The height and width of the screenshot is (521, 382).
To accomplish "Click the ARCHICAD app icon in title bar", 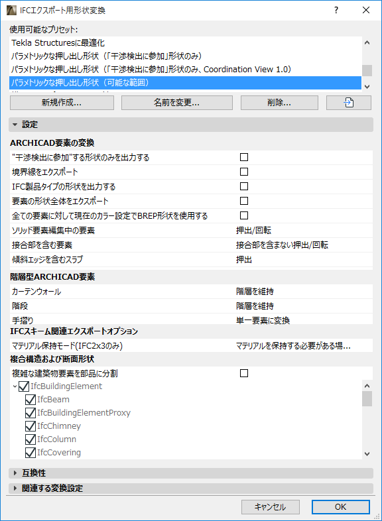I will coord(11,11).
